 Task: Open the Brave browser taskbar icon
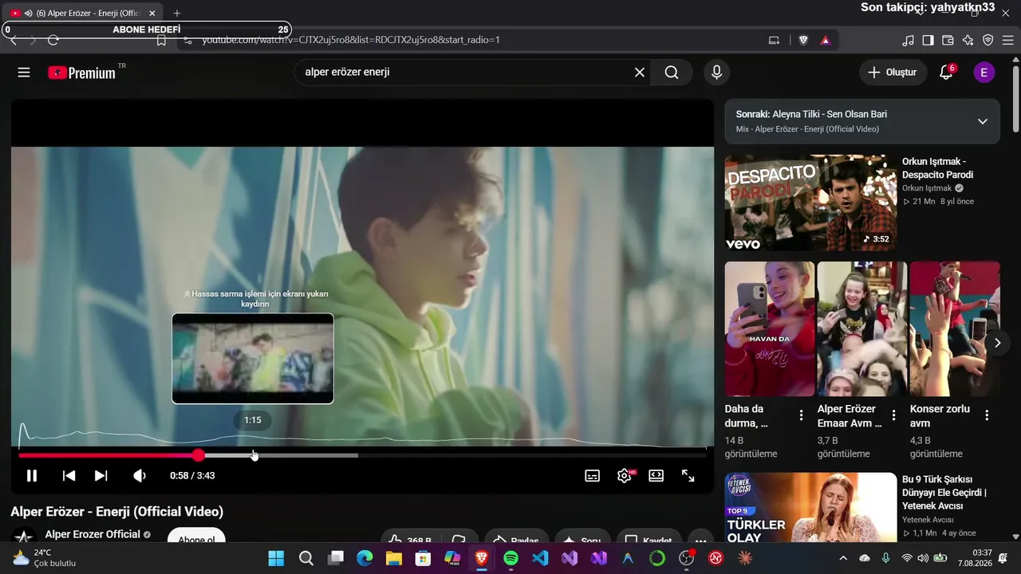(x=482, y=558)
